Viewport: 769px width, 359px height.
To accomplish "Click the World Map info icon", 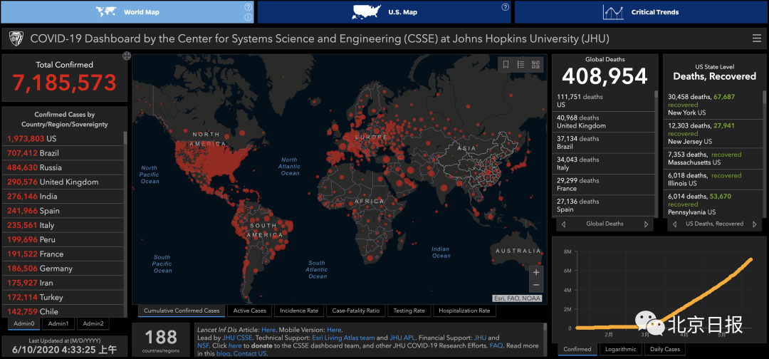I will click(x=249, y=17).
